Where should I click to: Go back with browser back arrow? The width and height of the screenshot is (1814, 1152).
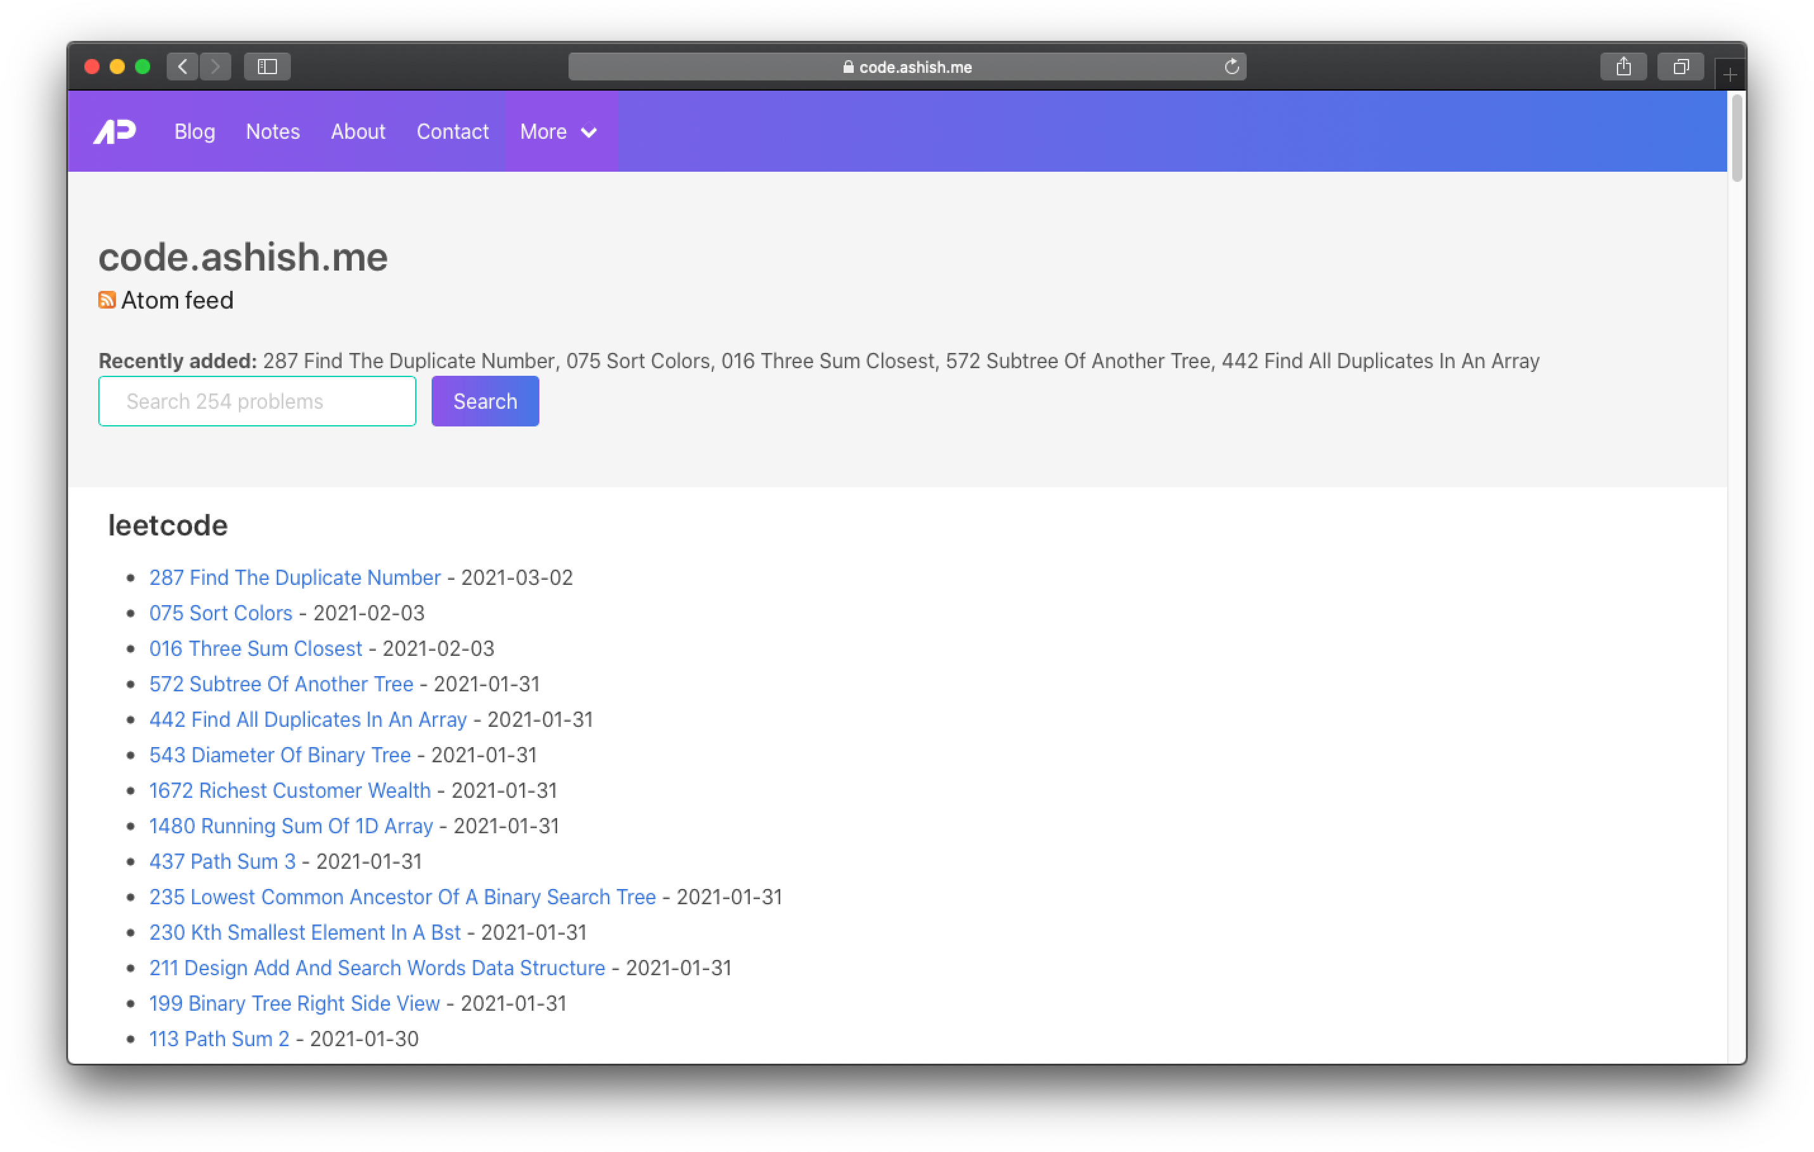(183, 67)
